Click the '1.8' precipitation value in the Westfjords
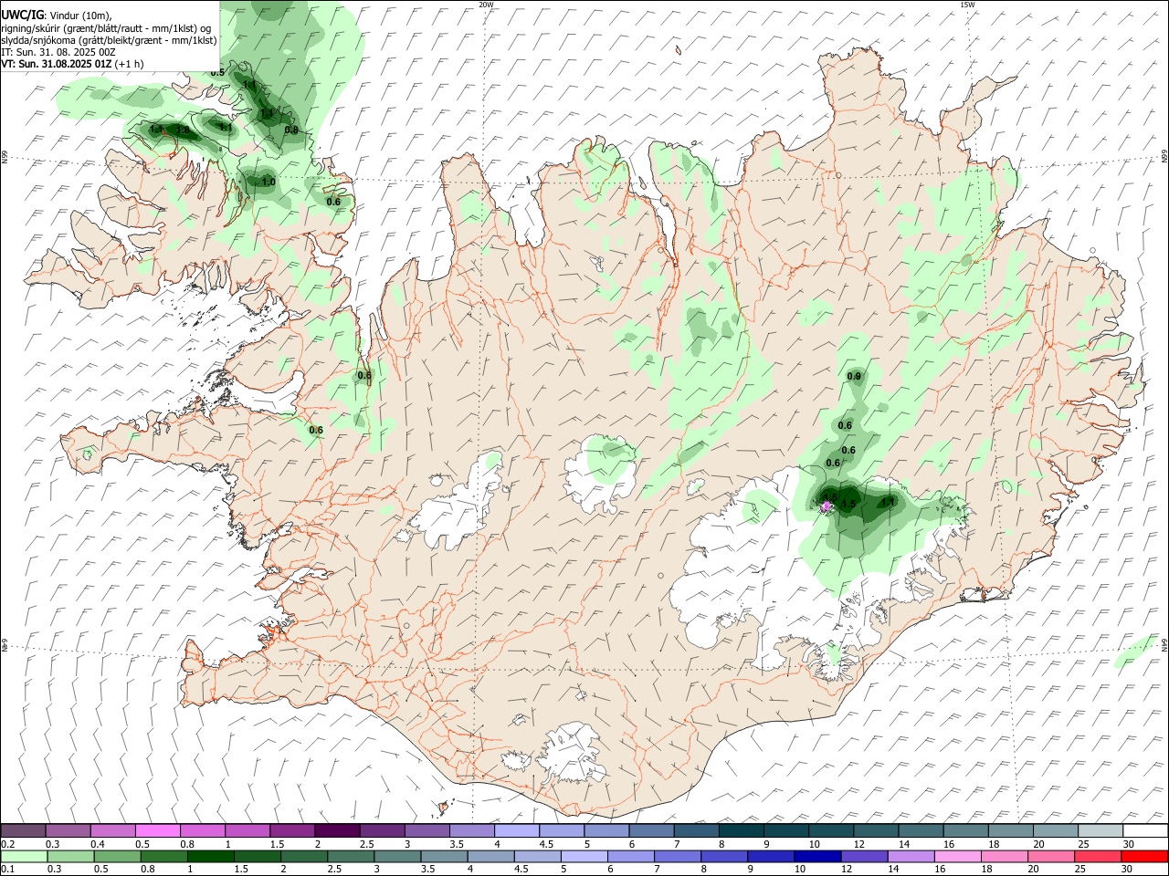This screenshot has width=1169, height=876. pos(183,130)
